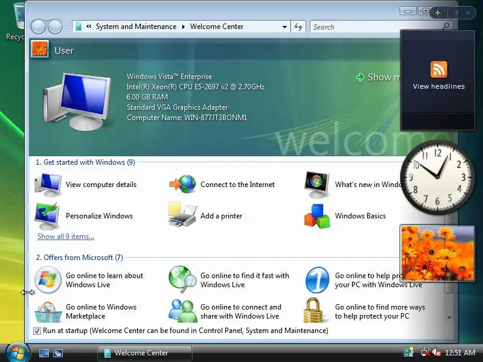The image size is (483, 362).
Task: Click the search magnifier icon
Action: (446, 27)
